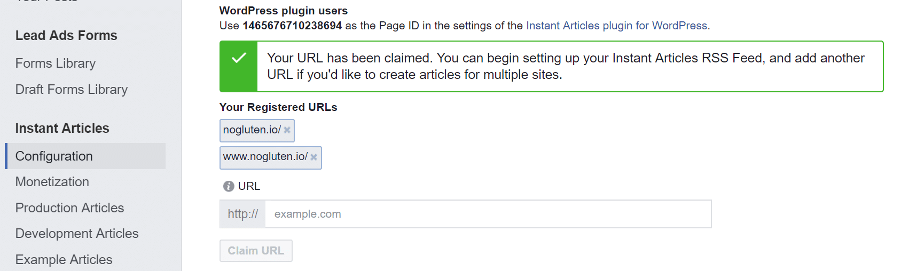
Task: Click the green checkmark success icon
Action: tap(239, 58)
